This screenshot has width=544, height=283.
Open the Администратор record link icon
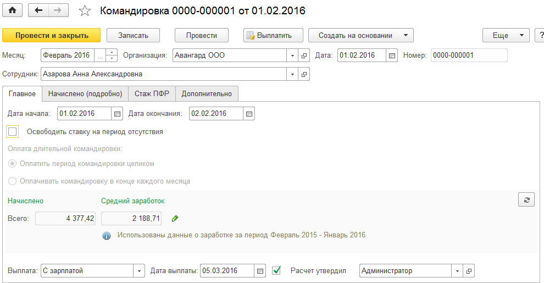pyautogui.click(x=469, y=271)
